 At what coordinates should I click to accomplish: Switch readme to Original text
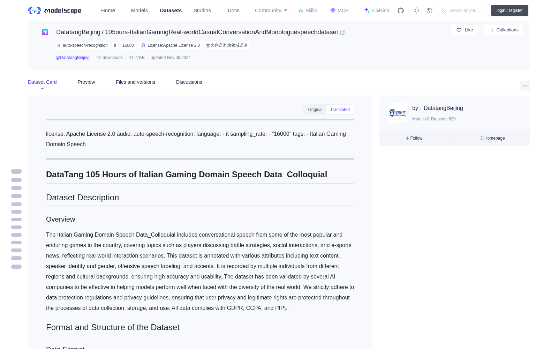pyautogui.click(x=315, y=110)
